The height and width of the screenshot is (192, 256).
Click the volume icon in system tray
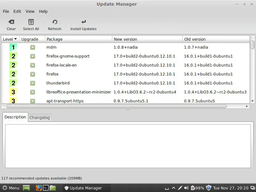pyautogui.click(x=186, y=188)
